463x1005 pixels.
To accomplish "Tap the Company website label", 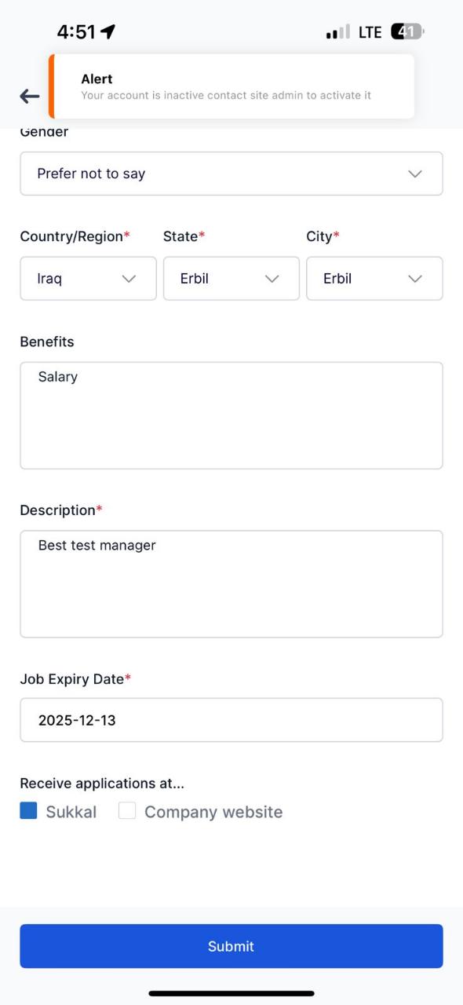I will pos(213,812).
